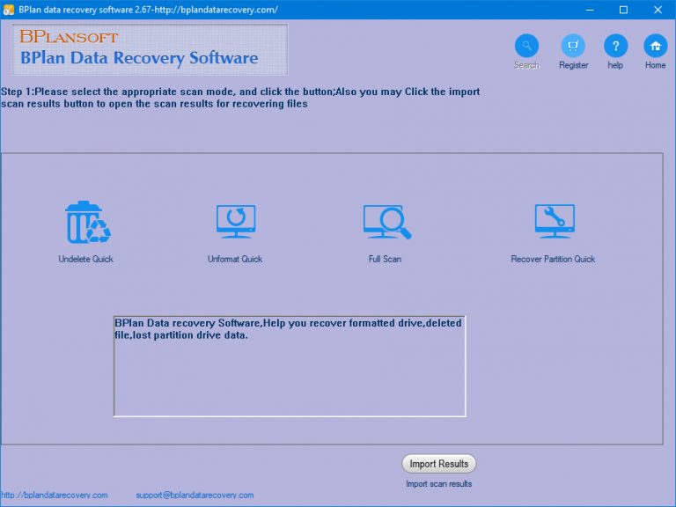Go to Home using house icon
The image size is (676, 507).
655,46
